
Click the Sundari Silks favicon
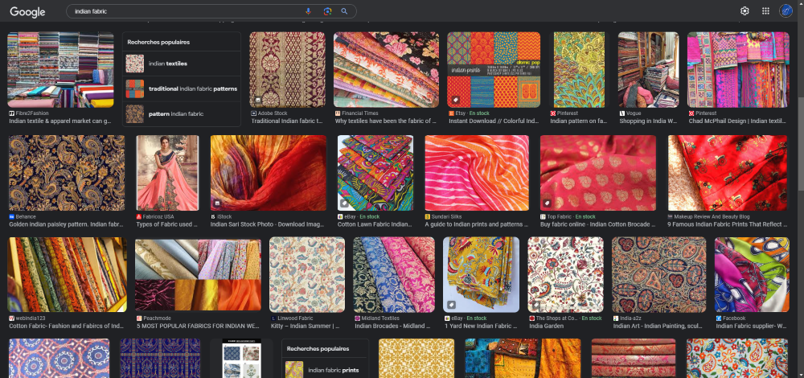point(427,217)
